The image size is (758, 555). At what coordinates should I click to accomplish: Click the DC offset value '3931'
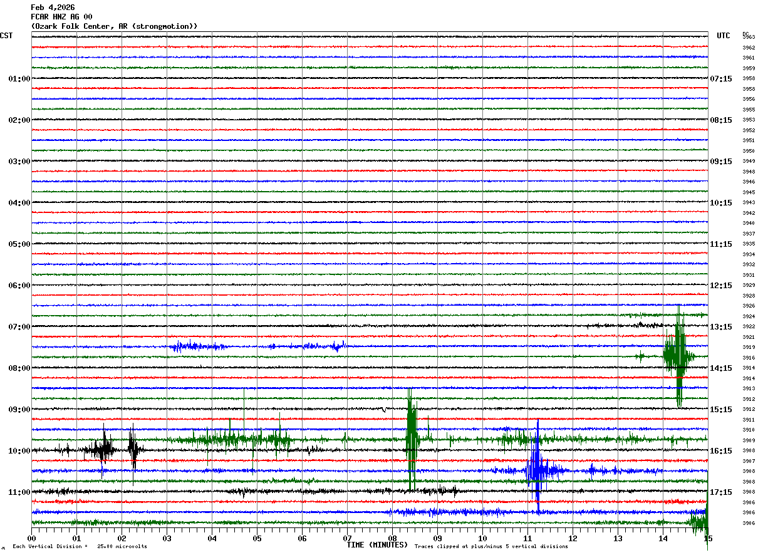tap(749, 275)
